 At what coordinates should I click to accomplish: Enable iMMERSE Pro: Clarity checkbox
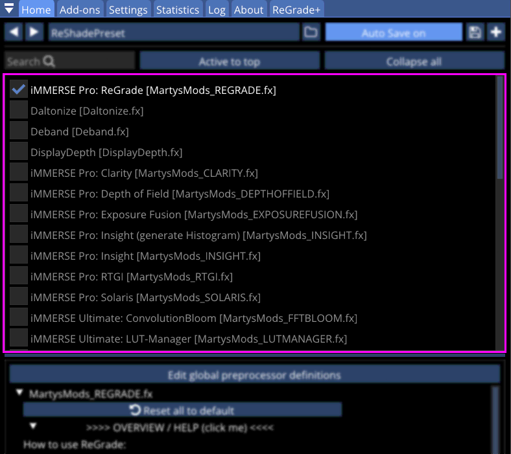(x=19, y=172)
